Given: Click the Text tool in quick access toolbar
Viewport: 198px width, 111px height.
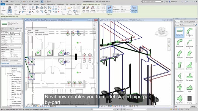Looking at the screenshot, I should 32,2.
